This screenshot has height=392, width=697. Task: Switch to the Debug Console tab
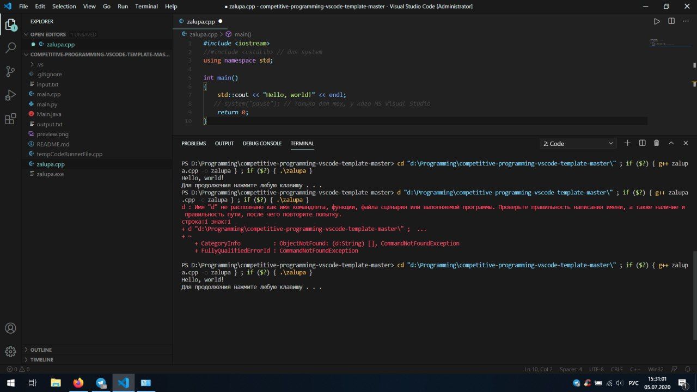tap(262, 143)
